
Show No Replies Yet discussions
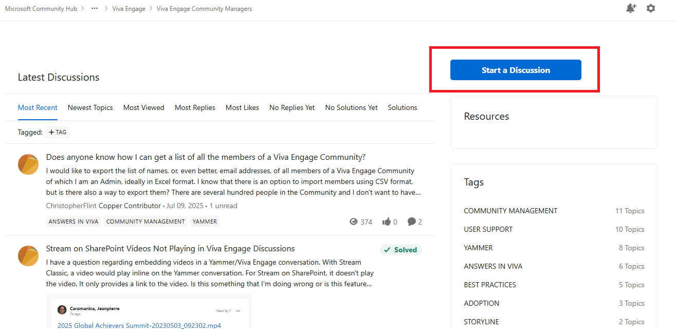[x=292, y=107]
